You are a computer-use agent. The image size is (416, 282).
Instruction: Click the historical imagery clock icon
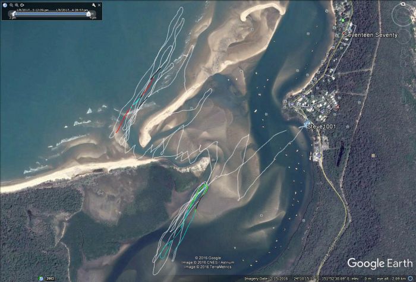click(x=41, y=278)
